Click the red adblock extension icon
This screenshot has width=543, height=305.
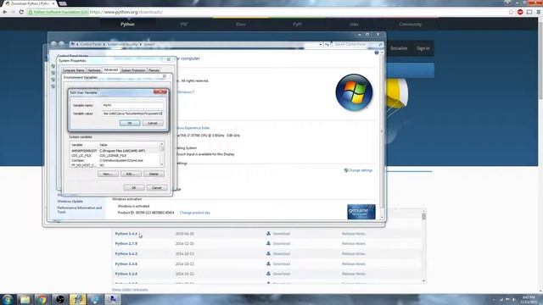[520, 12]
